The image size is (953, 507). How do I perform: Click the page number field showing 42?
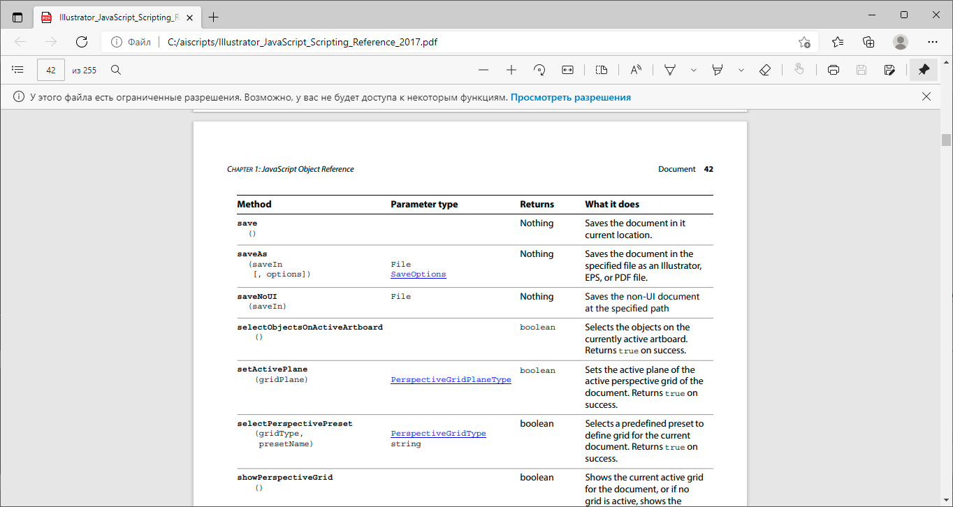point(51,70)
